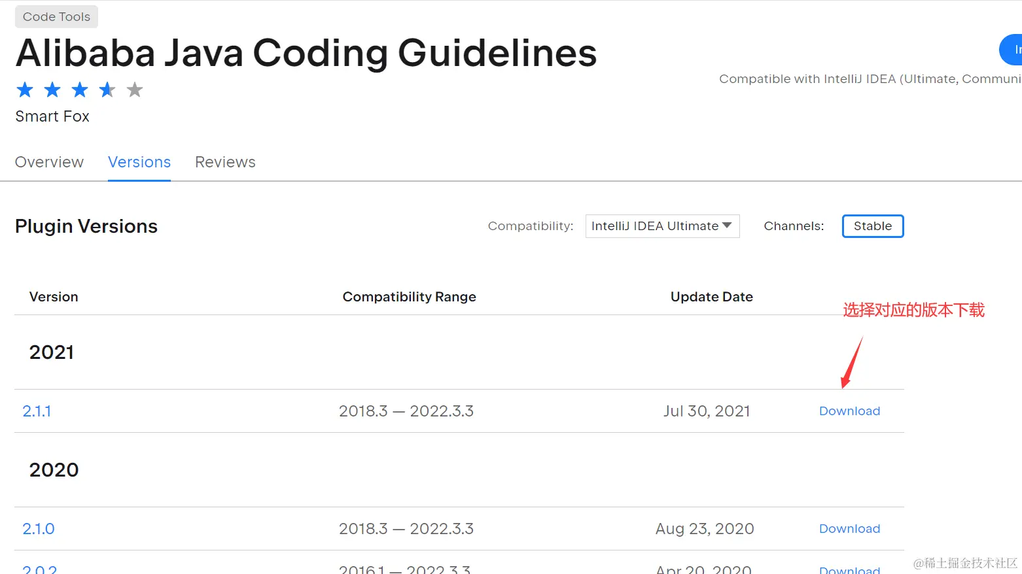This screenshot has width=1022, height=574.
Task: Click the first rating star
Action: coord(25,90)
